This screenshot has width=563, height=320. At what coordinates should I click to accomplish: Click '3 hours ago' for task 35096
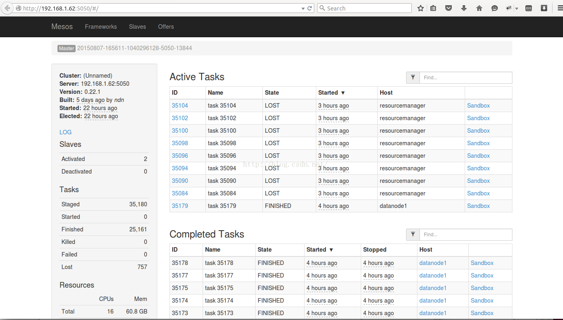click(x=334, y=156)
